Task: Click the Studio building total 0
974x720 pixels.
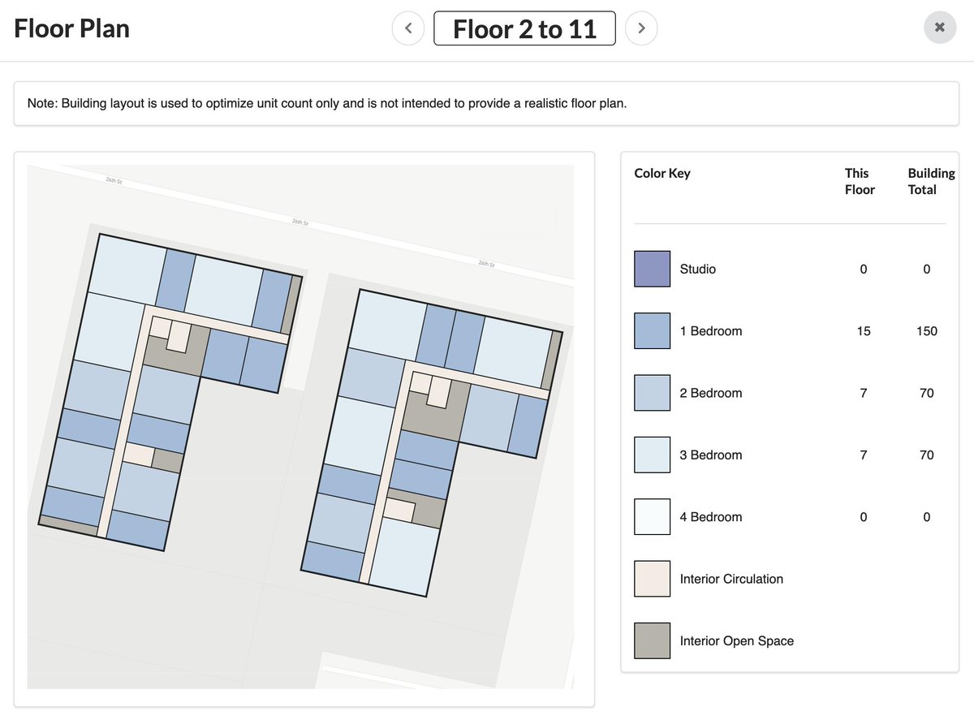Action: [x=926, y=269]
